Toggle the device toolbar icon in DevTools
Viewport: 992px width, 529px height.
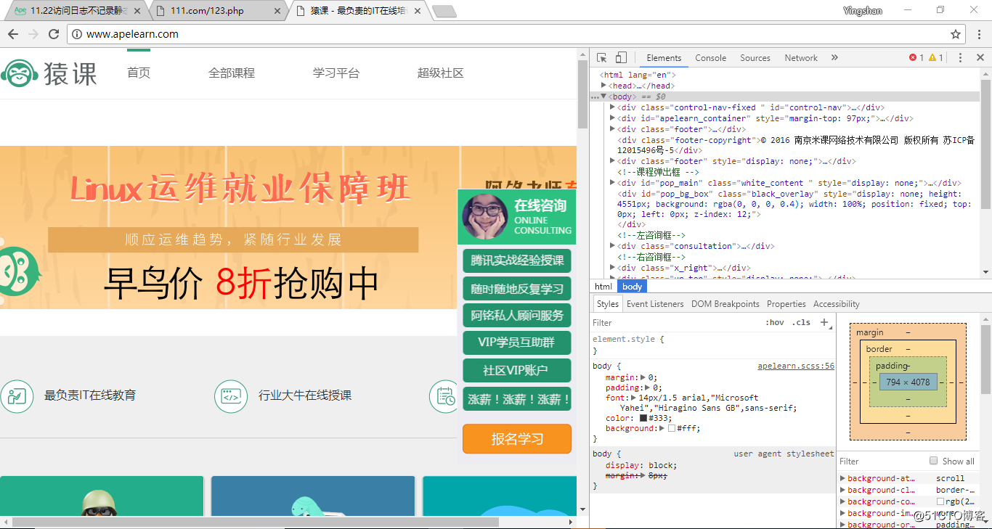coord(621,58)
